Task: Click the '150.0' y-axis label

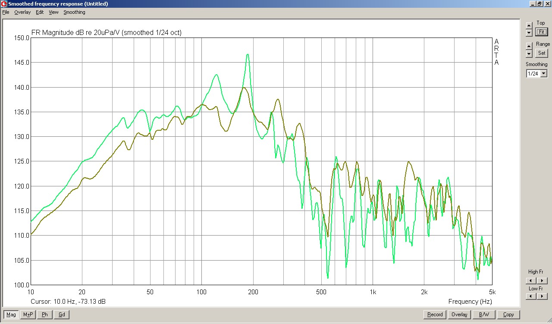Action: pos(22,38)
